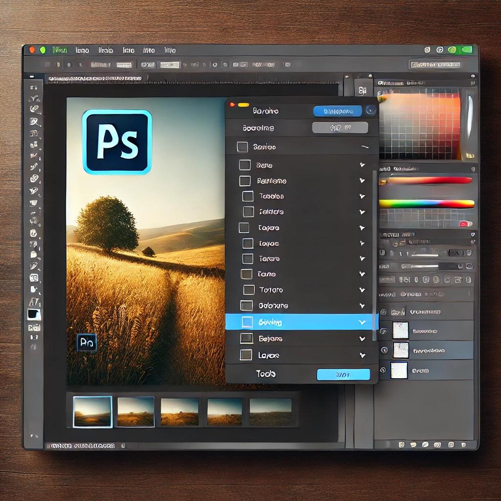Screen dimensions: 501x501
Task: Tick the checkbox beside "Bejare" in the dialog
Action: [247, 339]
